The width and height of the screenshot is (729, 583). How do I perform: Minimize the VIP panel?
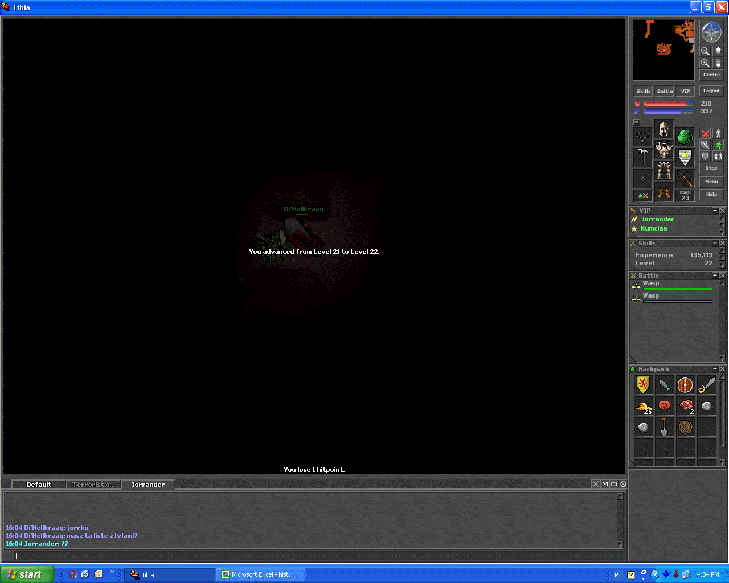pyautogui.click(x=715, y=211)
